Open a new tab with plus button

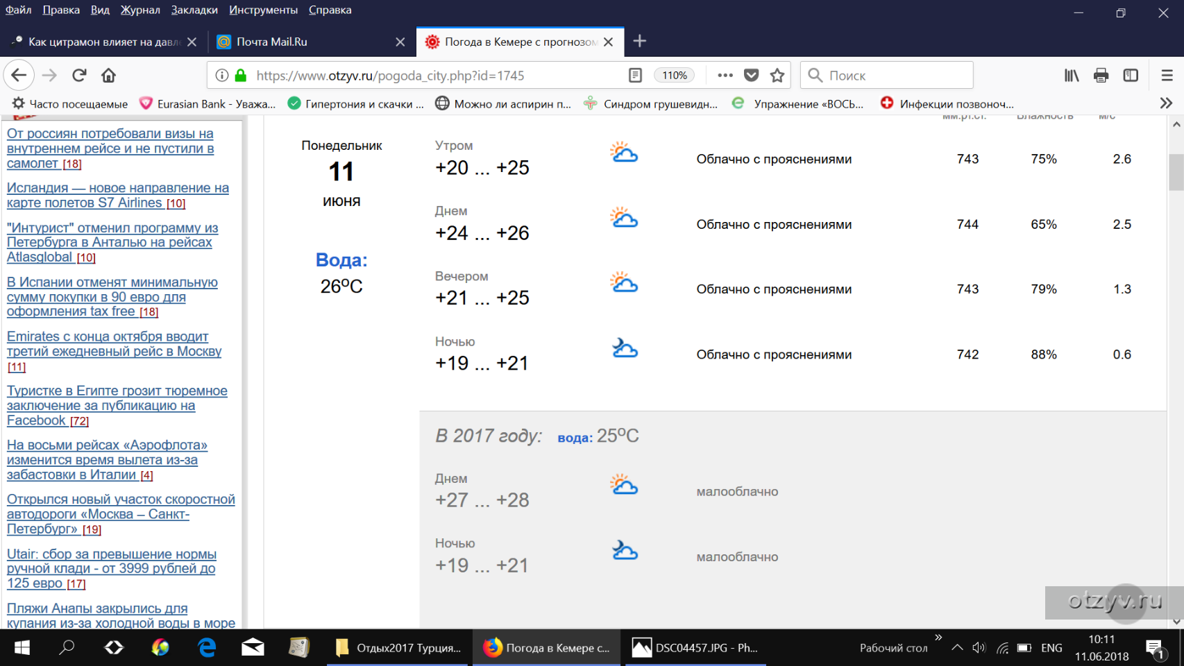(640, 42)
